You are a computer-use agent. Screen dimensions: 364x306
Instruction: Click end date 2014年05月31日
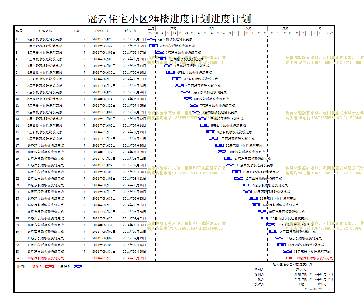[x=134, y=39]
